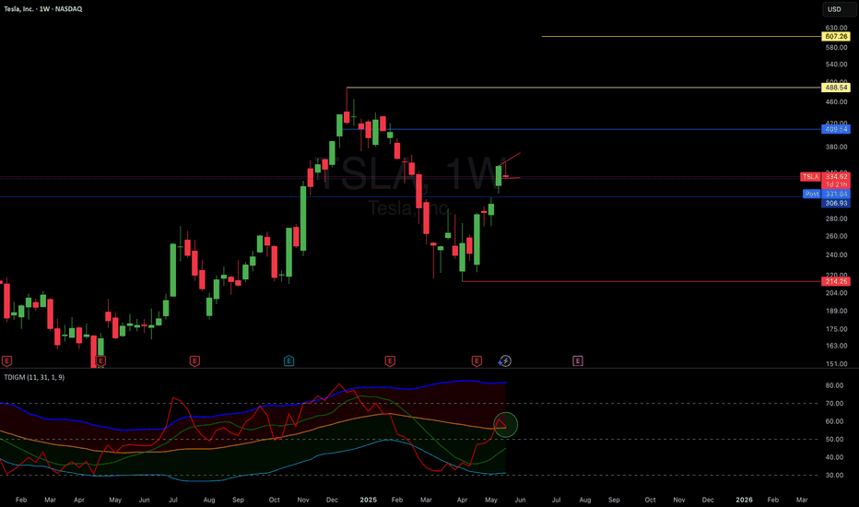Click the yellow 607.26 price label
This screenshot has width=859, height=507.
836,37
